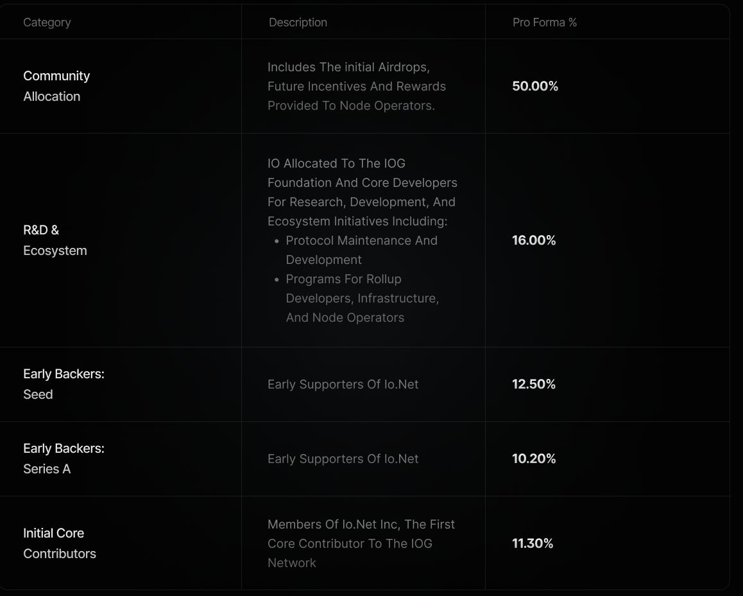
Task: Click the IOG Foundation description paragraph
Action: click(x=362, y=192)
